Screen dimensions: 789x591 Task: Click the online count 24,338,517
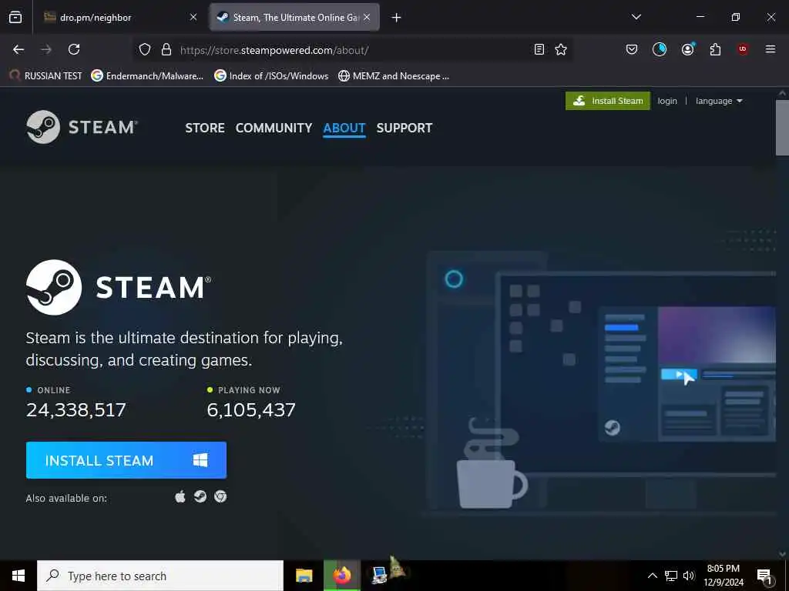coord(76,410)
